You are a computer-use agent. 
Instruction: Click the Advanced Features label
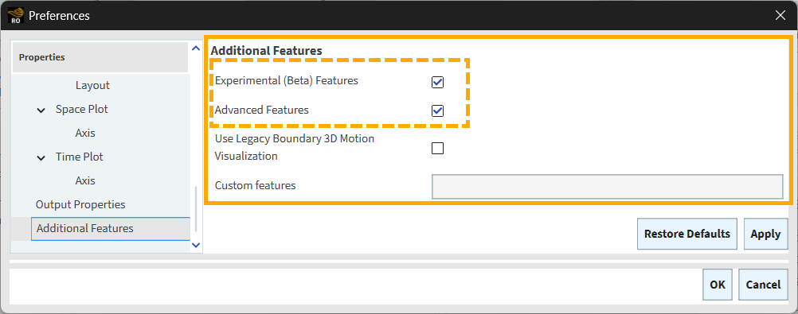pos(261,110)
